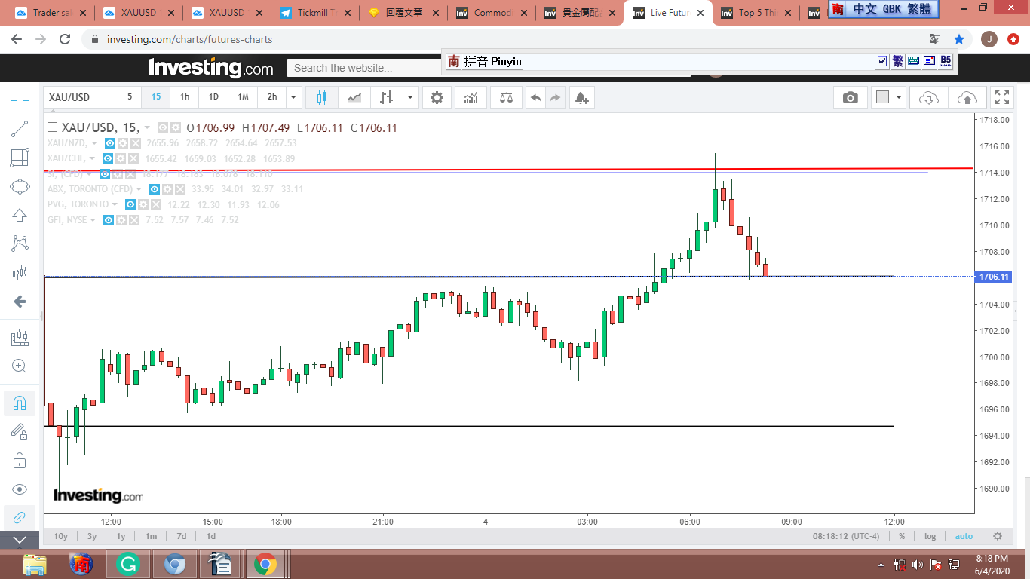Click the save chart cloud upload icon
This screenshot has width=1030, height=579.
pos(967,97)
